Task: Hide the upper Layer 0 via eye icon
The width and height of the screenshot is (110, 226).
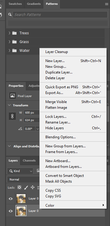Action: pyautogui.click(x=11, y=199)
